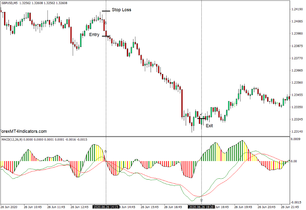The width and height of the screenshot is (306, 210).
Task: Click MACD scale value -0.0015
Action: (x=296, y=202)
